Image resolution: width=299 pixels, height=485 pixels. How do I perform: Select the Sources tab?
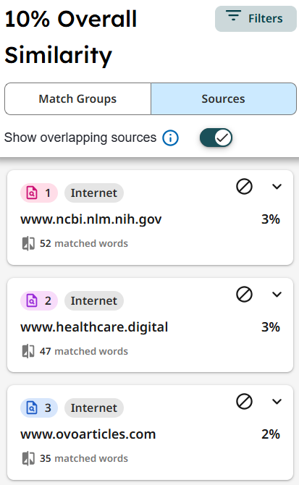(224, 99)
